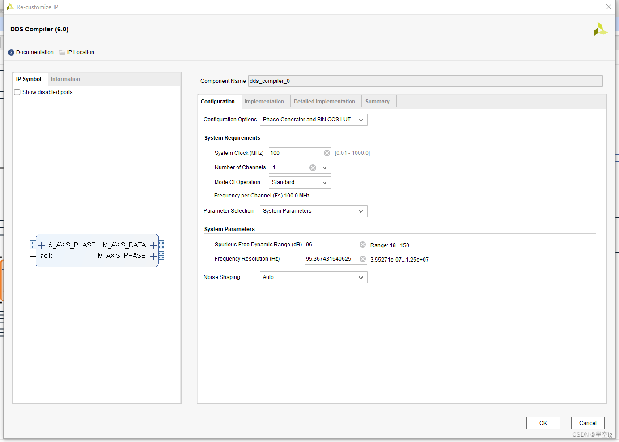The width and height of the screenshot is (619, 442).
Task: Enable Show disabled ports checkbox
Action: [17, 92]
